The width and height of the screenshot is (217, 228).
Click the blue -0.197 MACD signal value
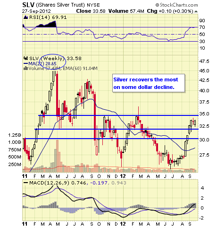99,183
